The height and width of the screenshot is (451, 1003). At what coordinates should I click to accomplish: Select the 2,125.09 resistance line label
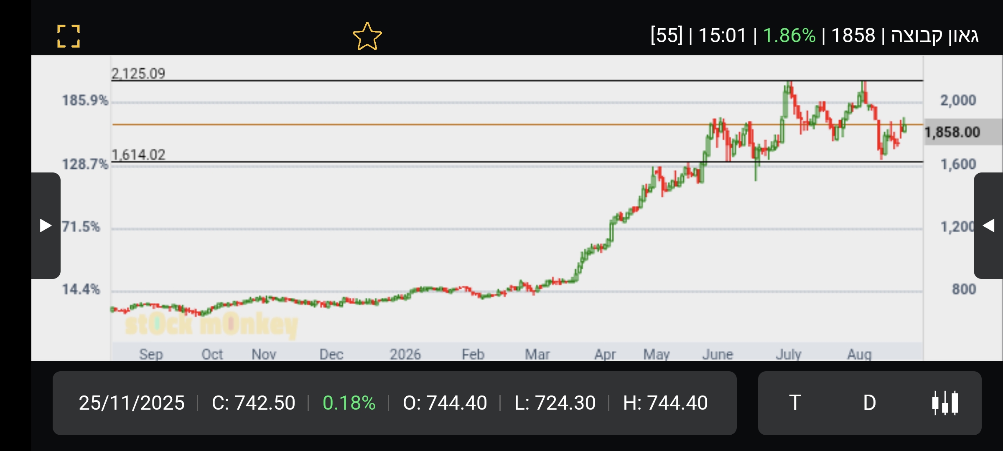click(138, 73)
